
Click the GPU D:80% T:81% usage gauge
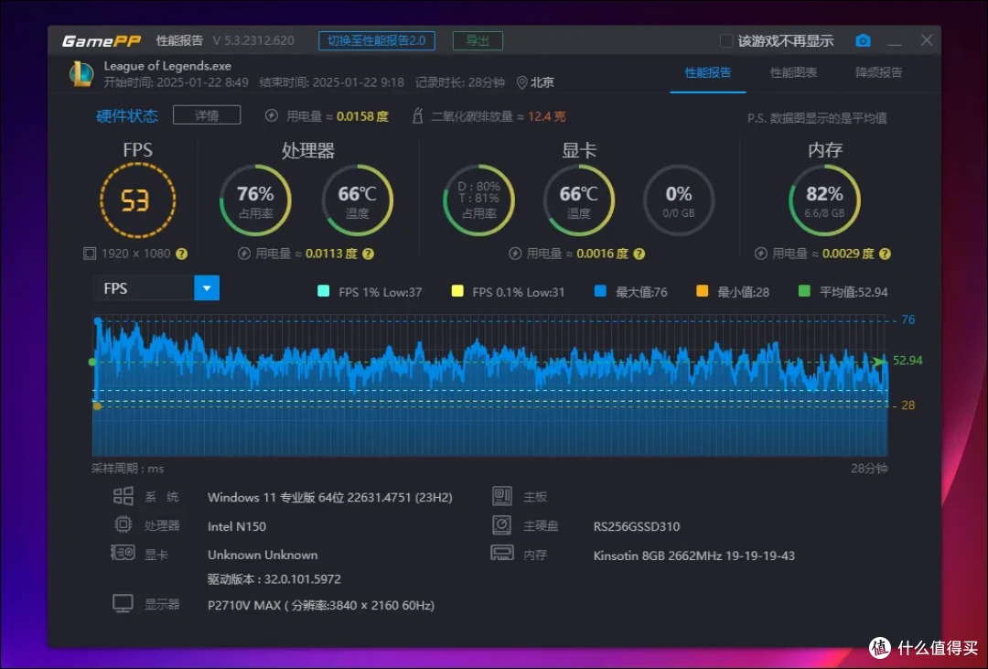pos(478,200)
